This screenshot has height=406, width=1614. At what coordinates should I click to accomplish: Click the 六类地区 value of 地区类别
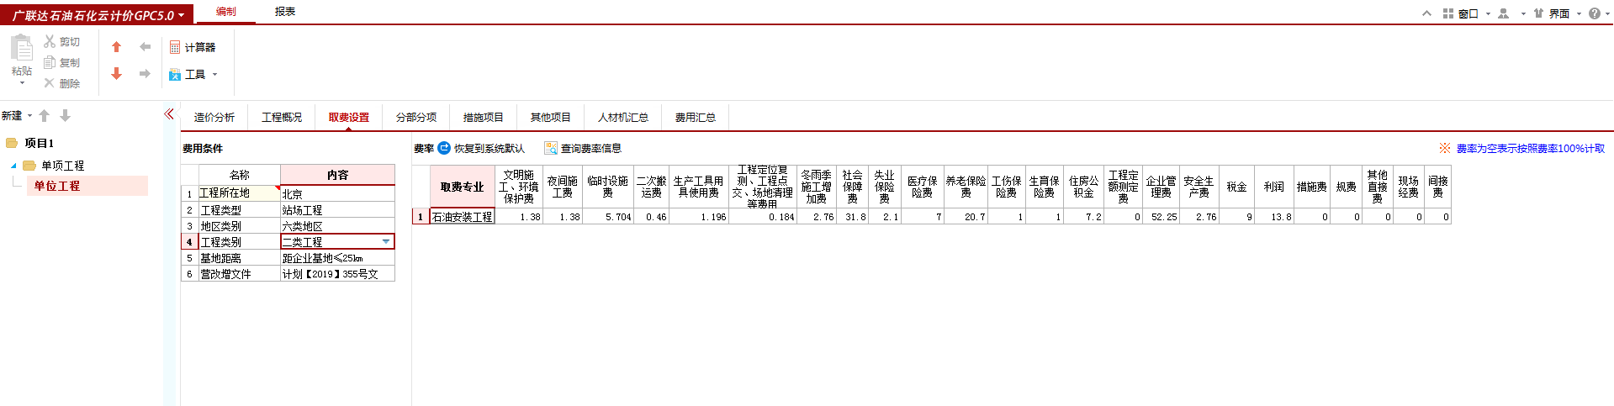click(x=337, y=226)
